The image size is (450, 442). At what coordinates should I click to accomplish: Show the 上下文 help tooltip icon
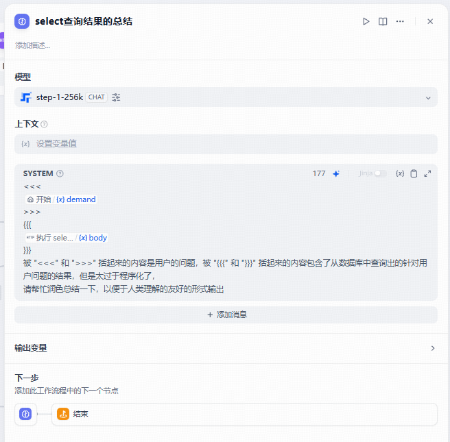(44, 124)
